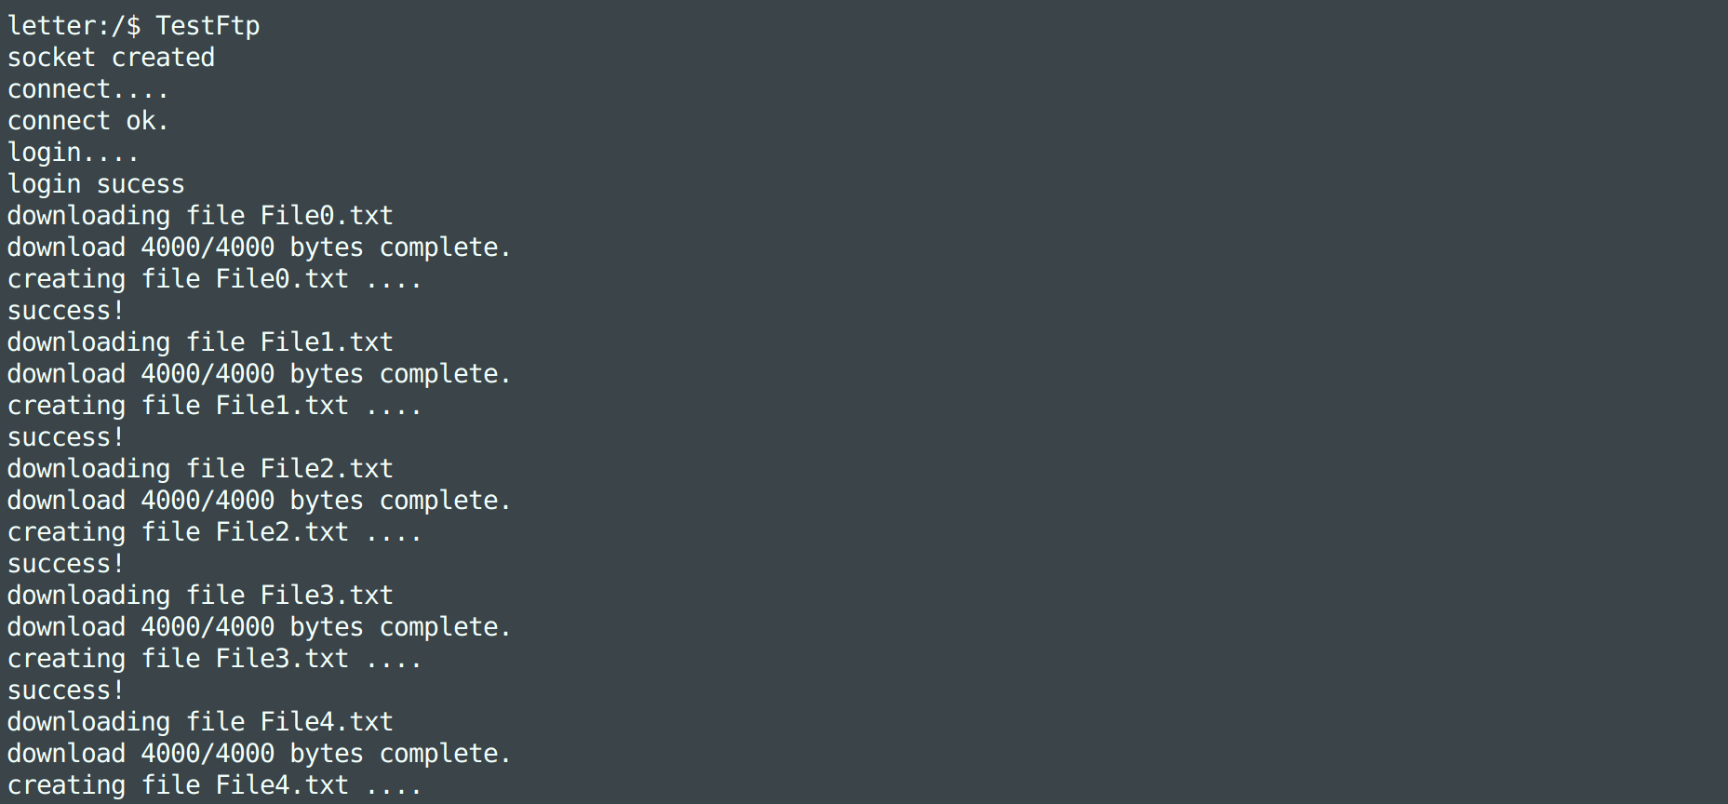Click the first 'success!' message

65,311
